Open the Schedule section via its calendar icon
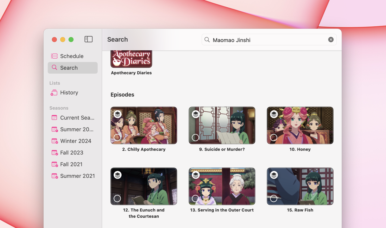The height and width of the screenshot is (228, 386). (x=54, y=56)
